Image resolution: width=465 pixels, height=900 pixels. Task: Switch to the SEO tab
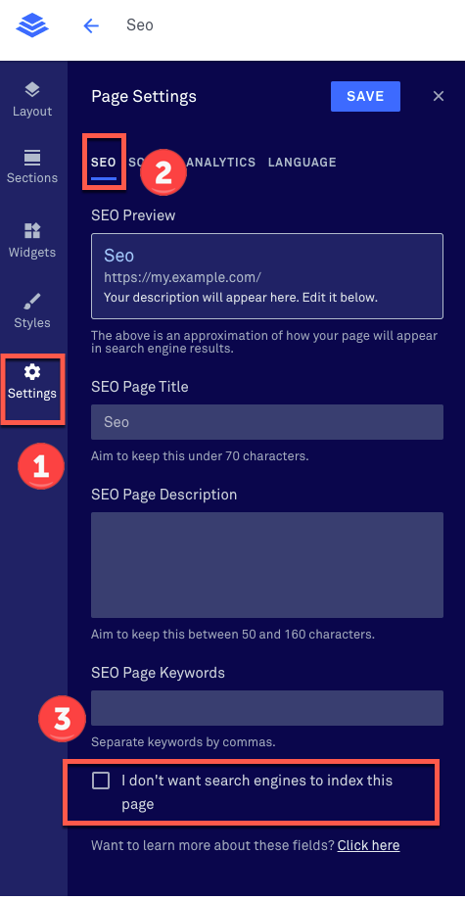(x=104, y=162)
